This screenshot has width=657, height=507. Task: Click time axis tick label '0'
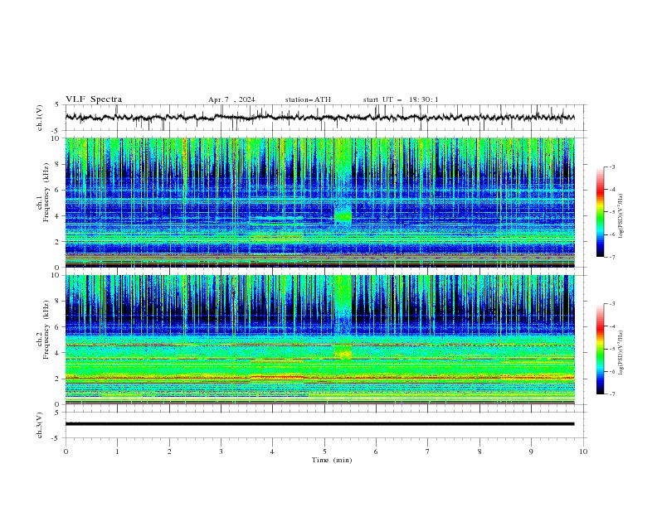pos(66,451)
